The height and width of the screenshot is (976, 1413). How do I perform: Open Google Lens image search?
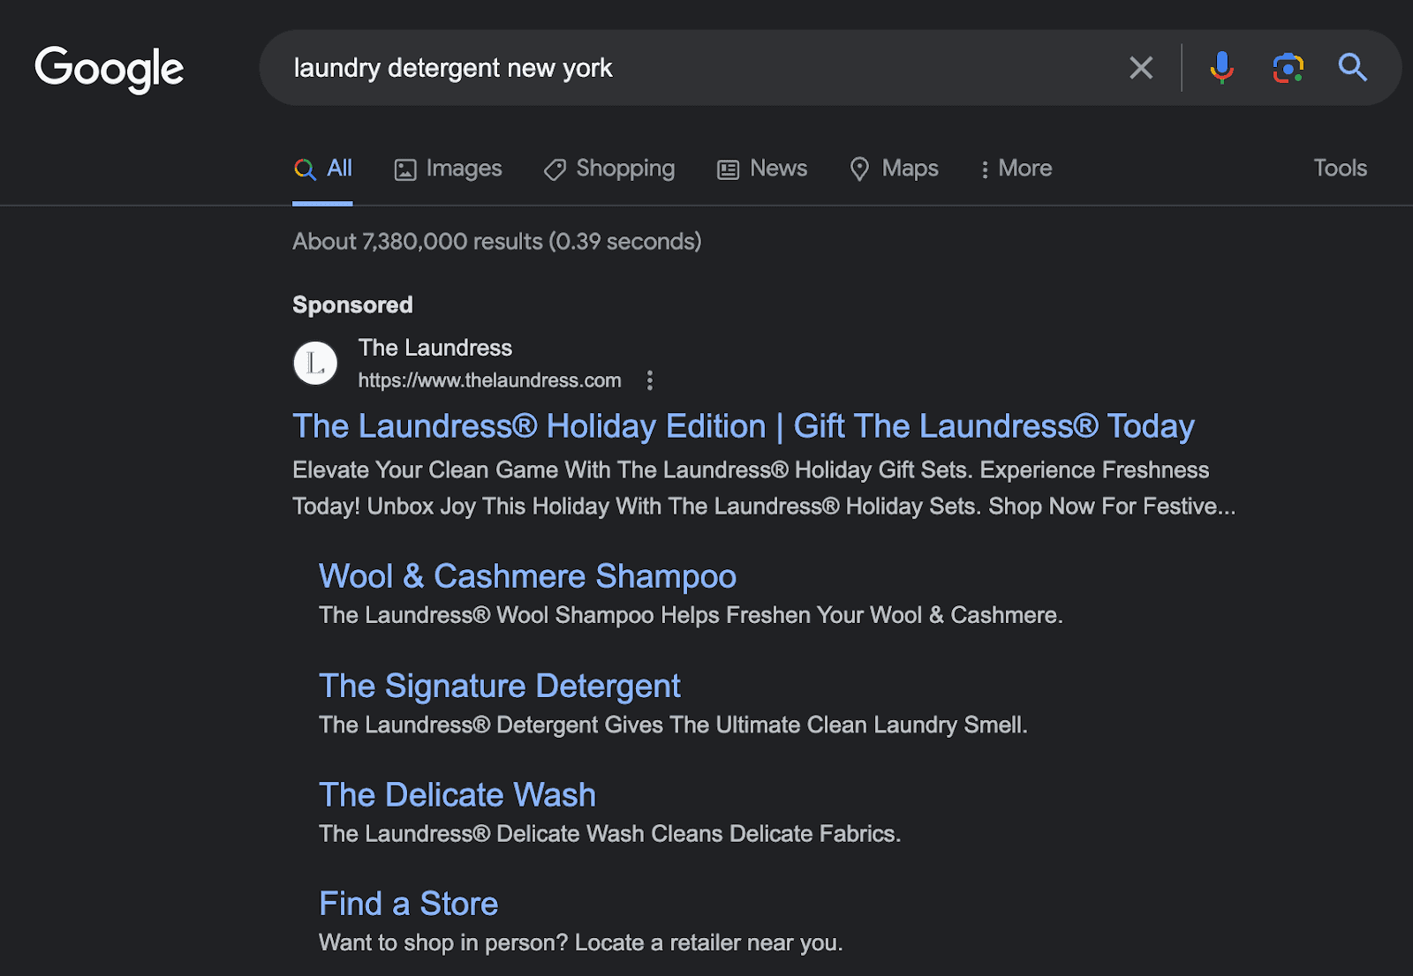tap(1288, 68)
